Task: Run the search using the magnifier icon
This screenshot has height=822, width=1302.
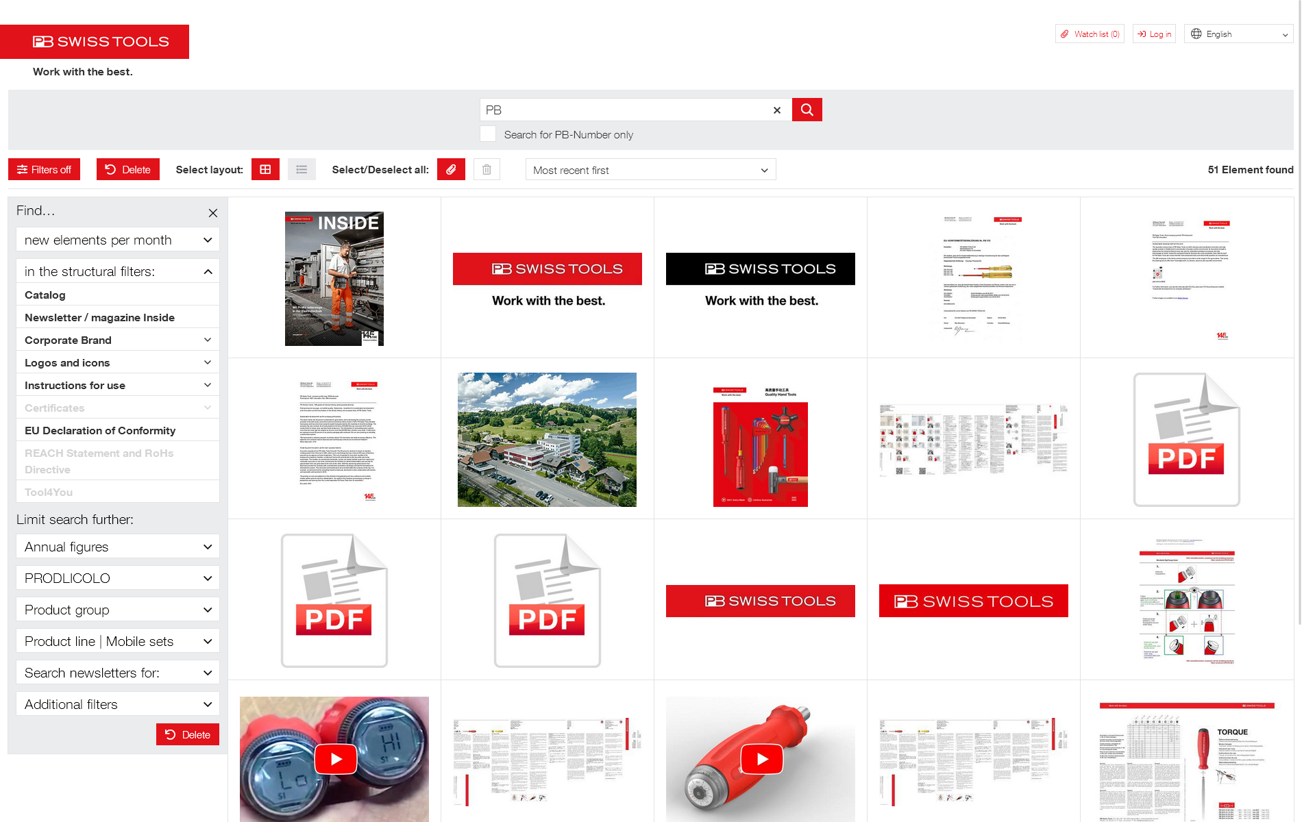Action: 807,110
